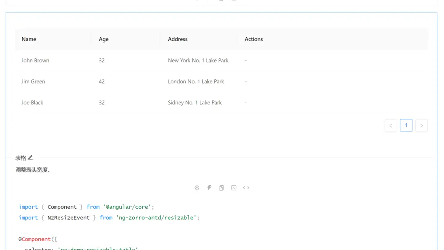Click the Actions column header
This screenshot has height=250, width=444.
point(254,39)
